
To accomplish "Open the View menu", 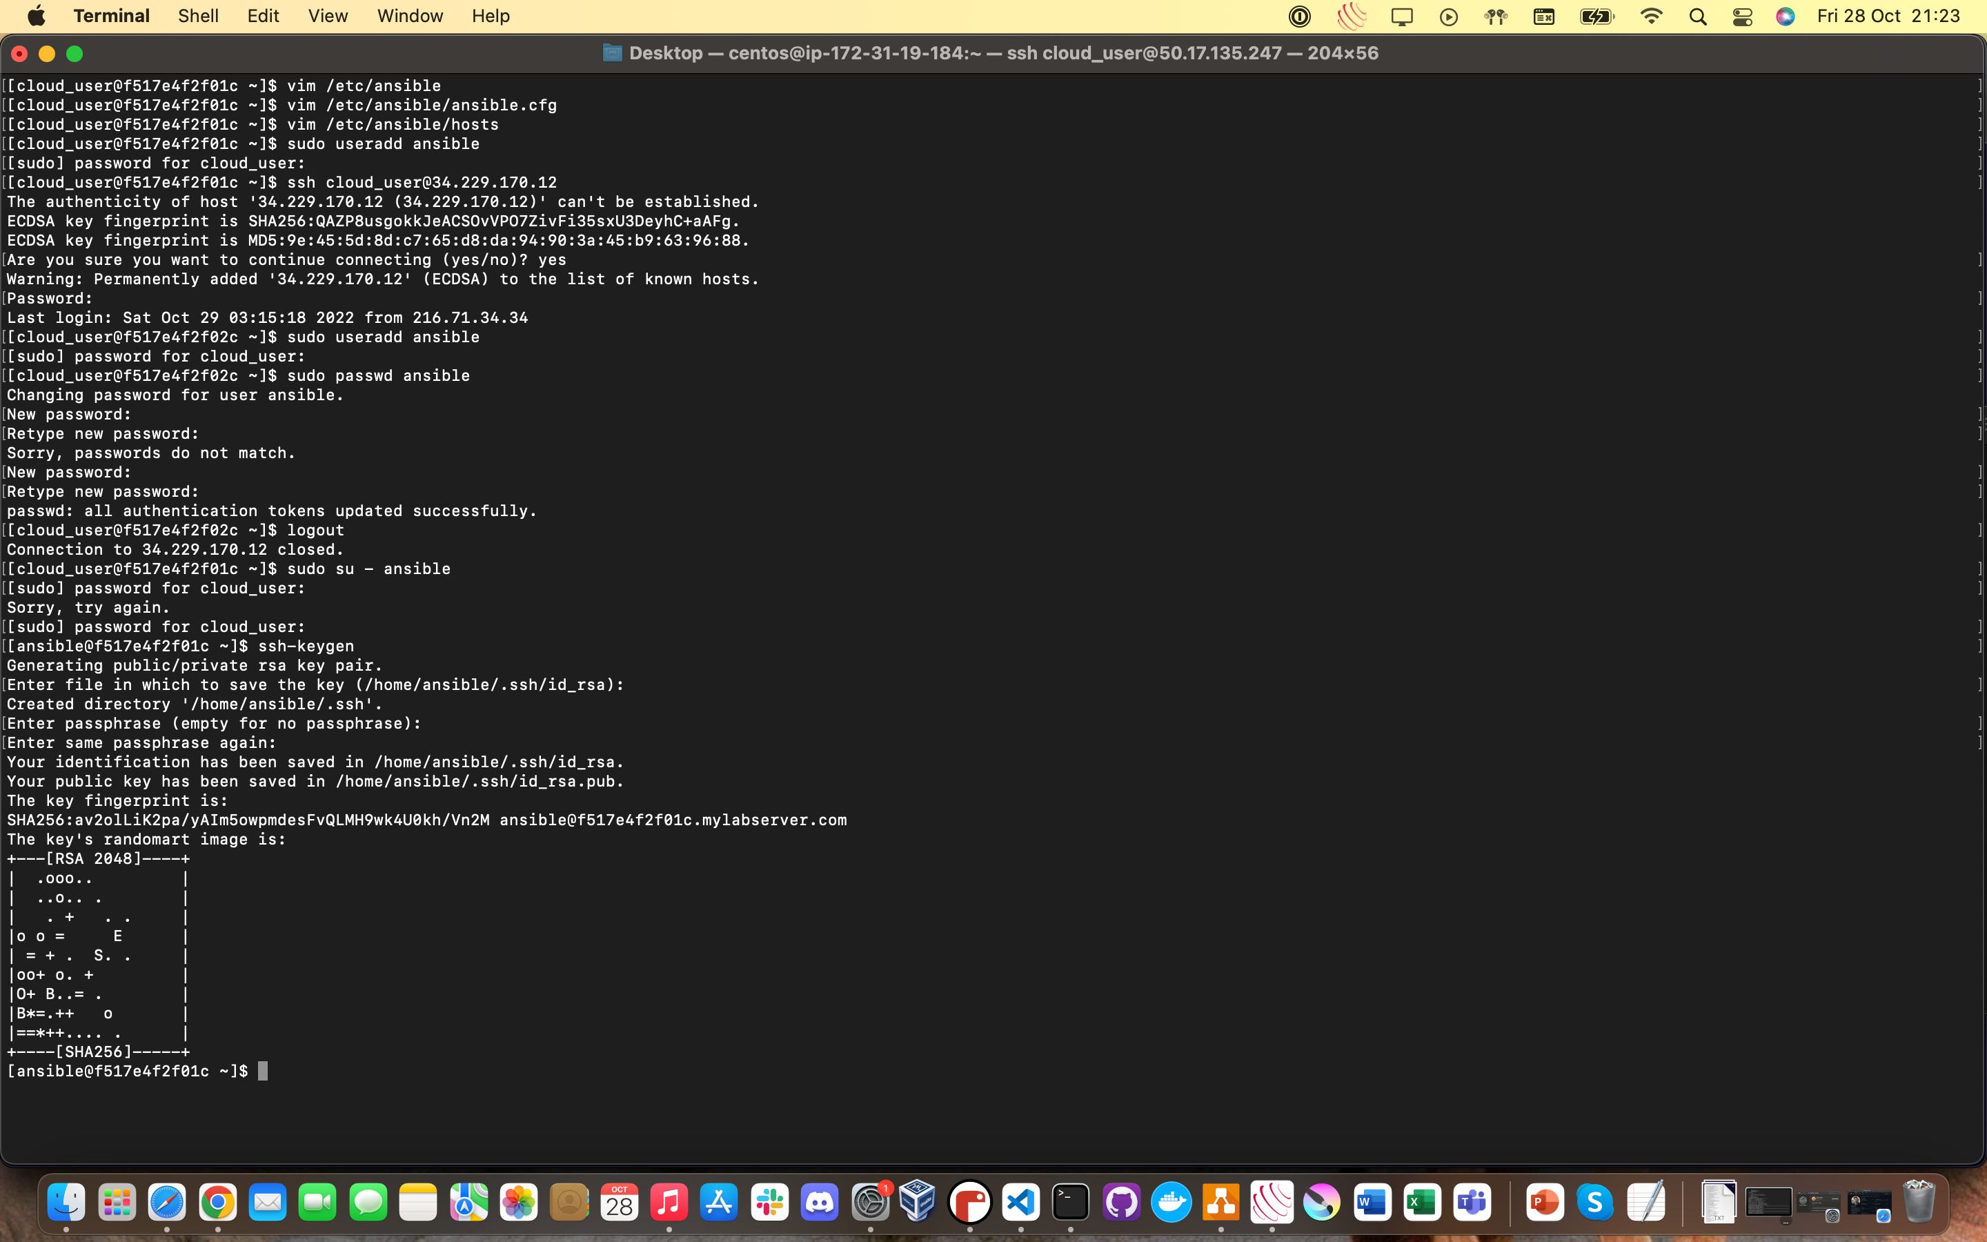I will coord(328,16).
